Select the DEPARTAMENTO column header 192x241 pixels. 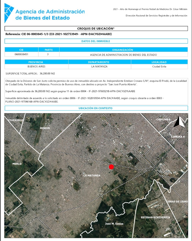tap(100, 62)
